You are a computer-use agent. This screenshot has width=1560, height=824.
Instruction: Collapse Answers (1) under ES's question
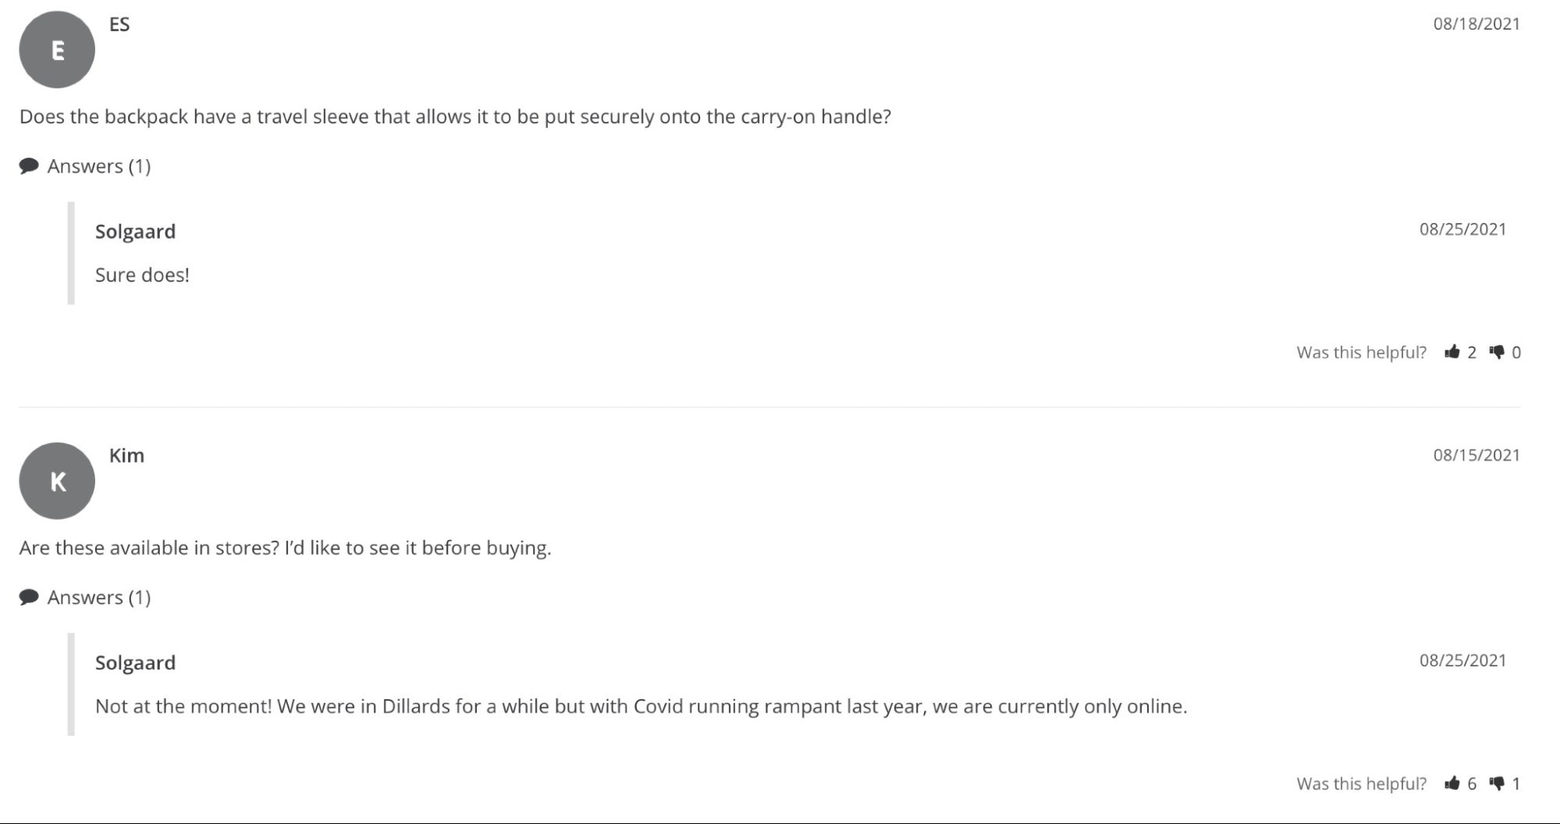coord(98,166)
